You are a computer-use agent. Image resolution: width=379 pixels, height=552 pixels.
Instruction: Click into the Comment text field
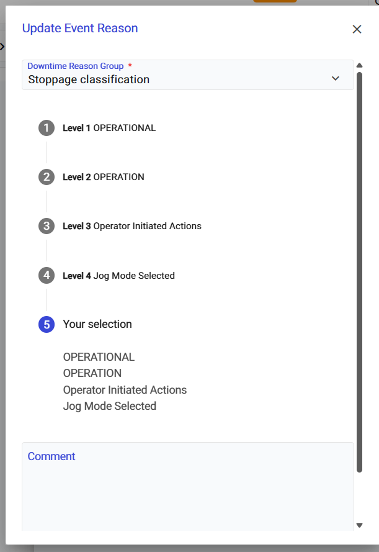(x=186, y=491)
